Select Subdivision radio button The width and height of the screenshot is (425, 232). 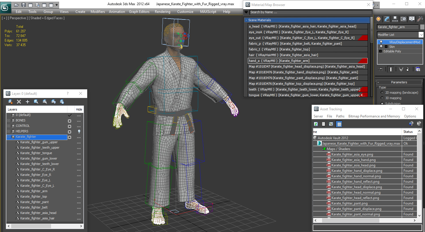pos(382,103)
